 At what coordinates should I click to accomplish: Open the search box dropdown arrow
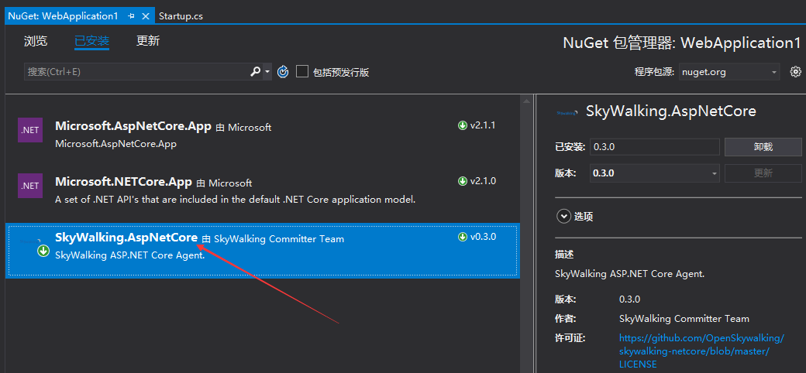click(x=267, y=72)
